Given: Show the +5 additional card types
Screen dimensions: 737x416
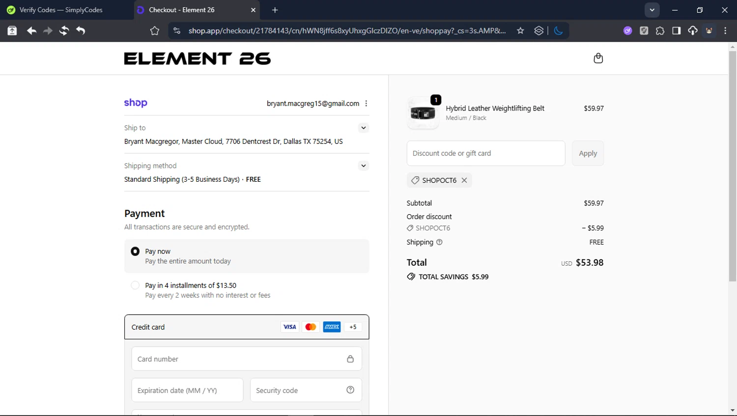Looking at the screenshot, I should click(353, 327).
